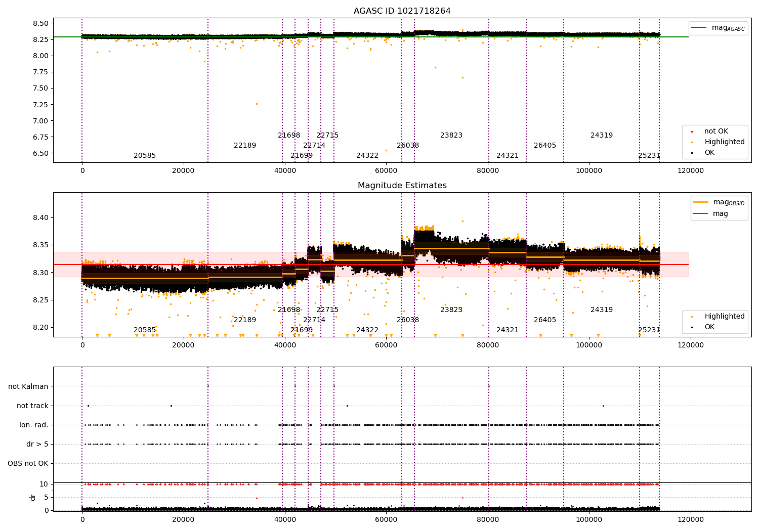The width and height of the screenshot is (759, 531).
Task: Click OBSID label 22189 in the AGASC ID plot
Action: (x=245, y=146)
